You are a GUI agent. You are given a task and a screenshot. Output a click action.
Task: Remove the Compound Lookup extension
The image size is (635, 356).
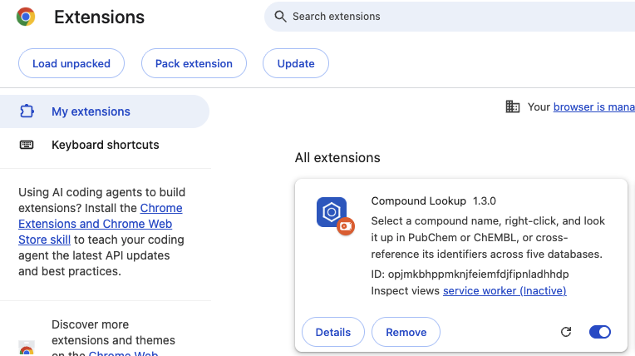pyautogui.click(x=406, y=332)
